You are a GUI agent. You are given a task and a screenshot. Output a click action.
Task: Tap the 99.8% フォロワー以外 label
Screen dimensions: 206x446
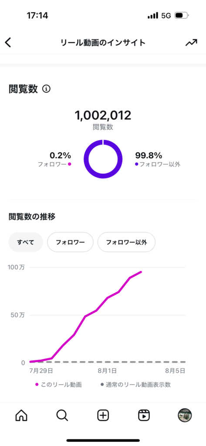pos(158,159)
